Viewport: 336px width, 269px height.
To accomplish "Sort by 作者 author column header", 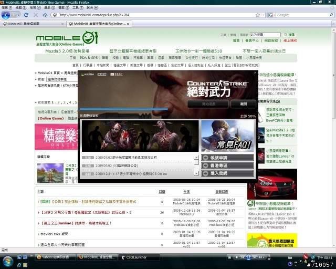I will pyautogui.click(x=186, y=192).
